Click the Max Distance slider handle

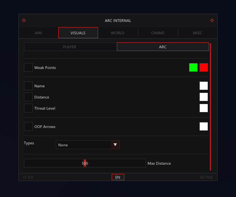(x=85, y=163)
